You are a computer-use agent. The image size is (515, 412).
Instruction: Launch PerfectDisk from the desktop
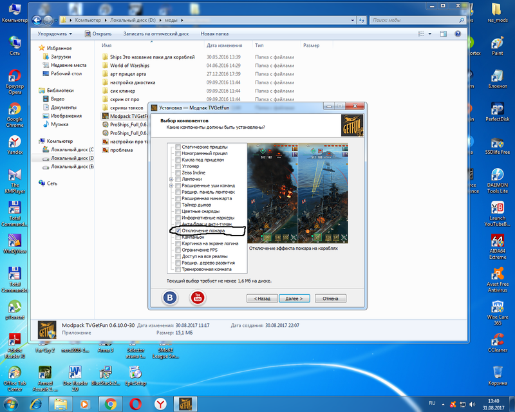(497, 112)
